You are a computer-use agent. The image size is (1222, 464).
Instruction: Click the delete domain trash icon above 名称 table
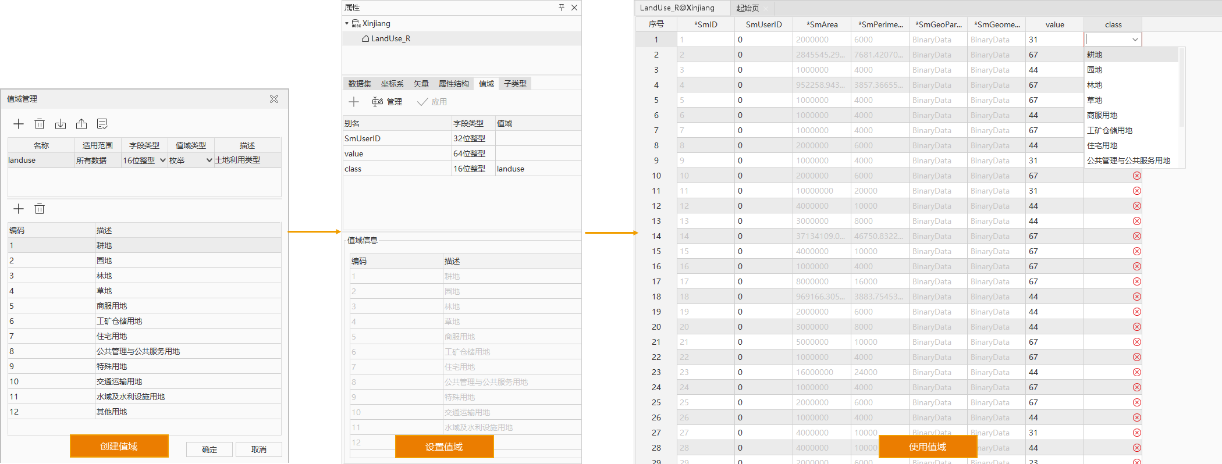pos(40,124)
